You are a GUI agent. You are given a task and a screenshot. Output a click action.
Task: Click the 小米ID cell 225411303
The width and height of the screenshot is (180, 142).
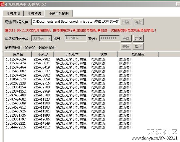point(42,107)
